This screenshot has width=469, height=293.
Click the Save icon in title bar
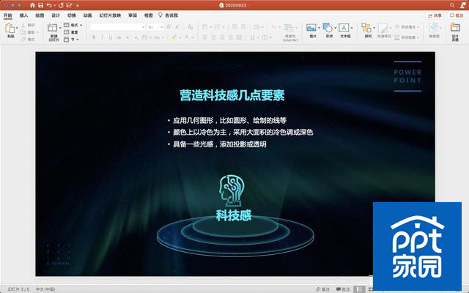click(41, 5)
